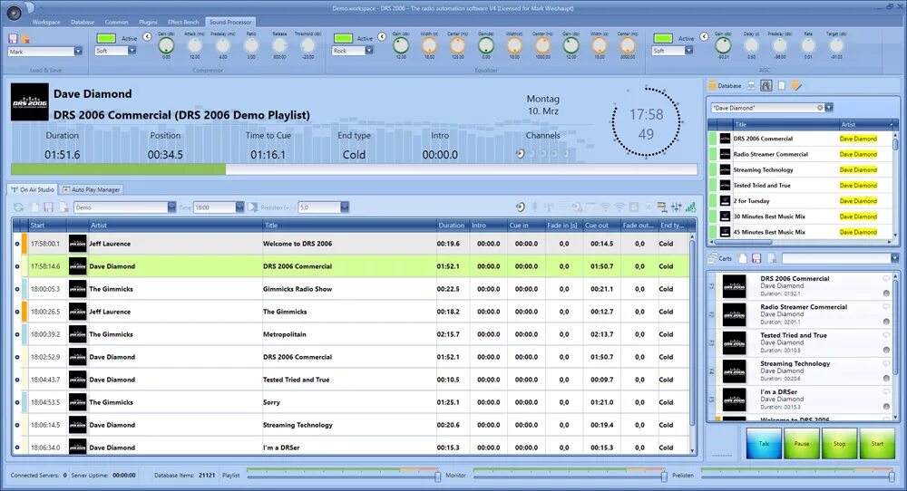The height and width of the screenshot is (491, 907).
Task: Click the playlist edit tools icon
Action: pos(662,207)
